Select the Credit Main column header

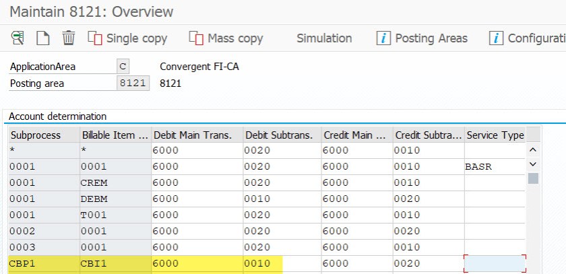coord(357,135)
